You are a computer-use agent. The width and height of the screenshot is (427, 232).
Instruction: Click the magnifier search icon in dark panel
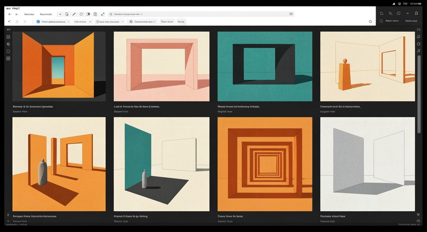[390, 13]
